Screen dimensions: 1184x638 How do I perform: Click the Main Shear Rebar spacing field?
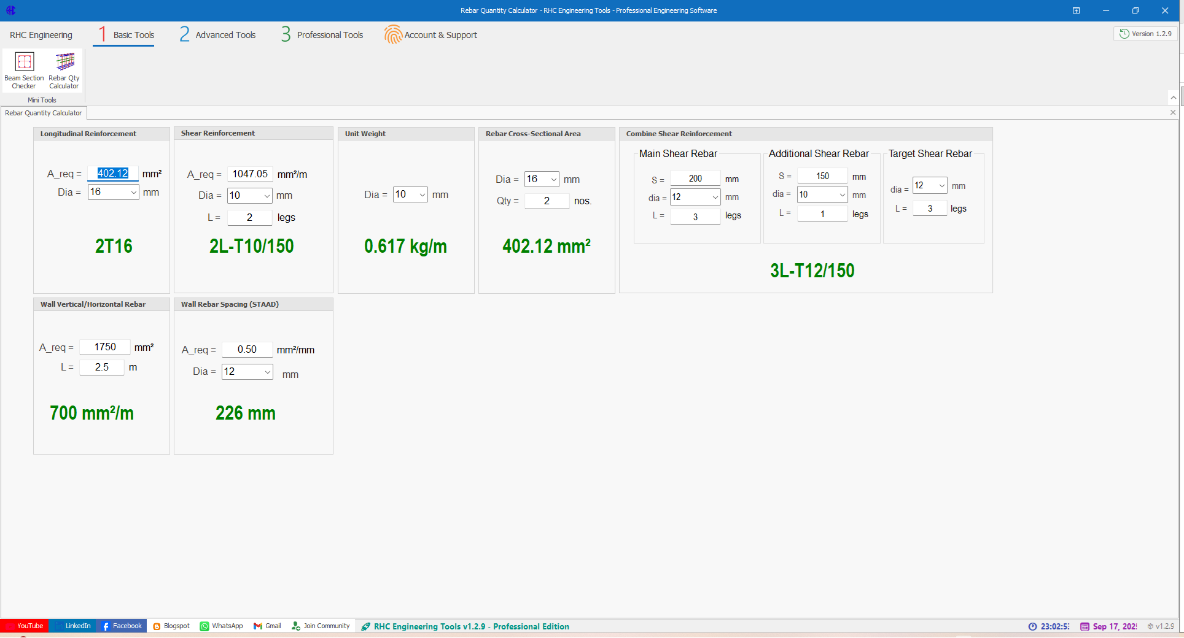click(695, 179)
